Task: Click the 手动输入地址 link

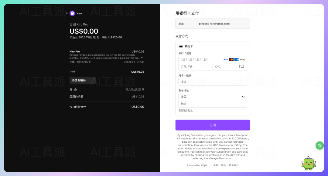Action: (x=186, y=111)
